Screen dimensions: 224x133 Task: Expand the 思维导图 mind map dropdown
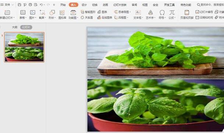(x=130, y=12)
